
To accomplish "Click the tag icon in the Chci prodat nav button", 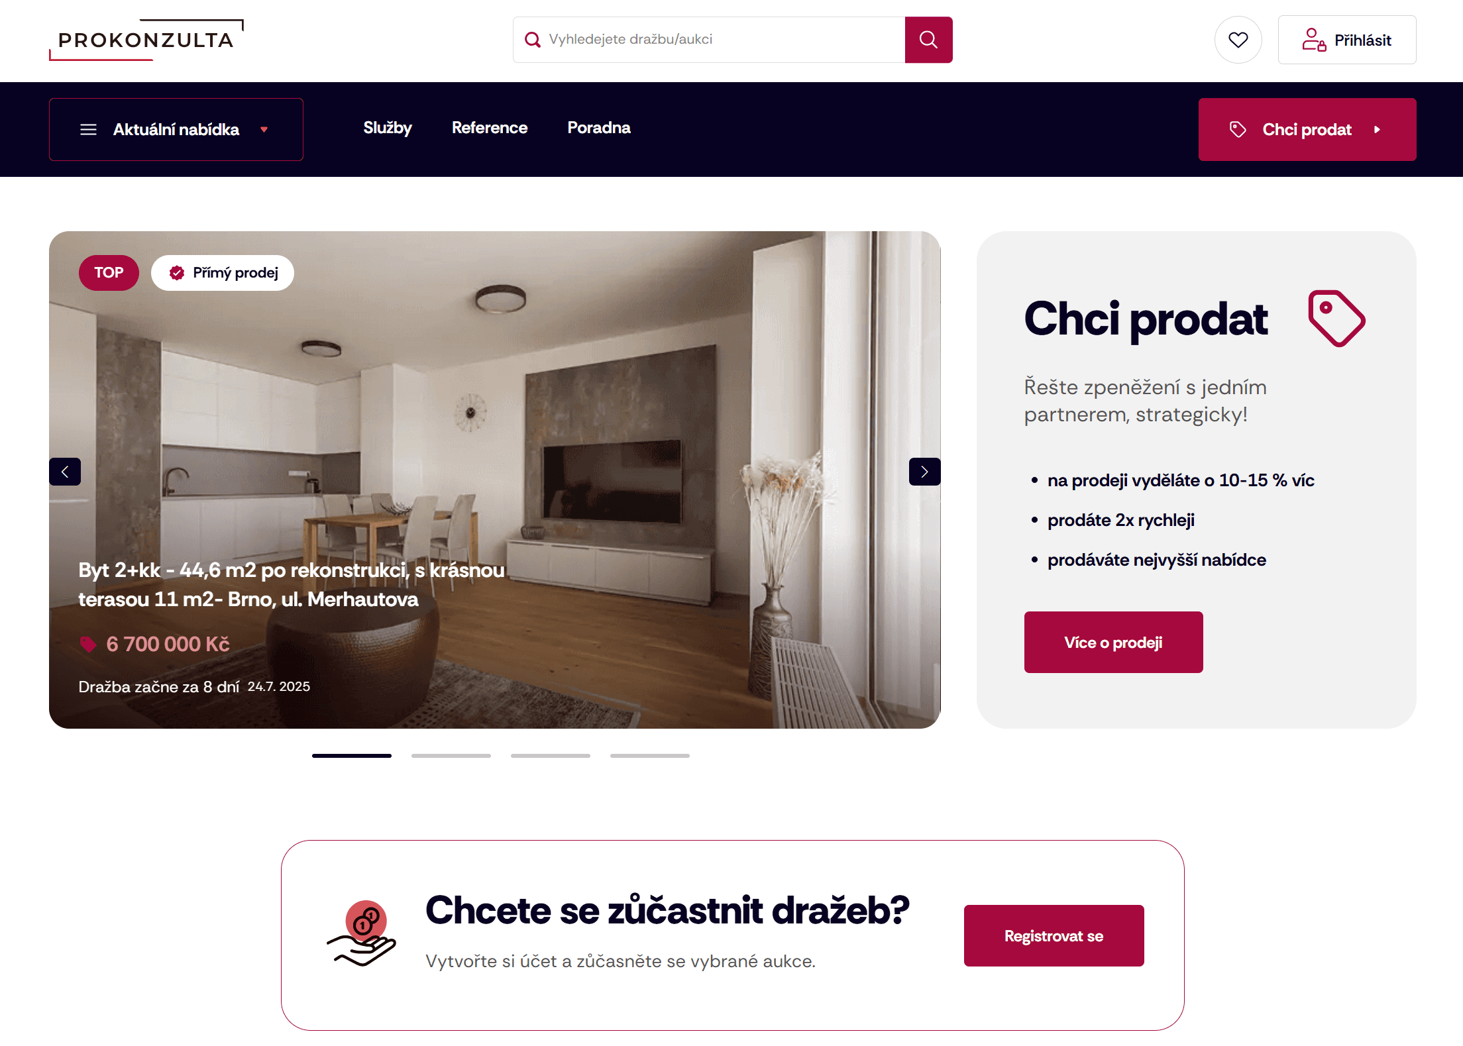I will 1238,130.
